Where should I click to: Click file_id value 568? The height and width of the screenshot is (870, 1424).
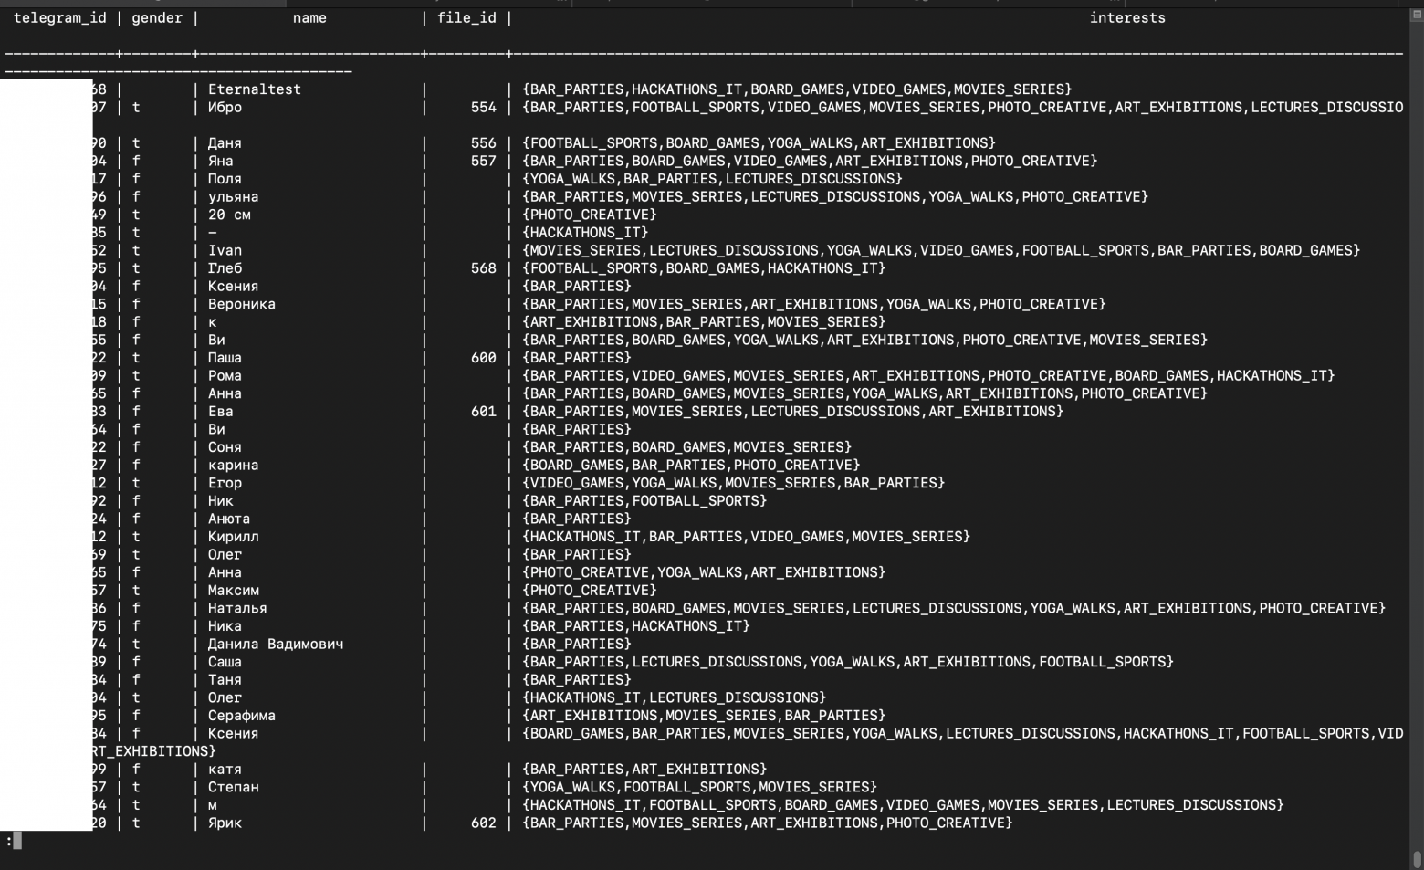484,268
